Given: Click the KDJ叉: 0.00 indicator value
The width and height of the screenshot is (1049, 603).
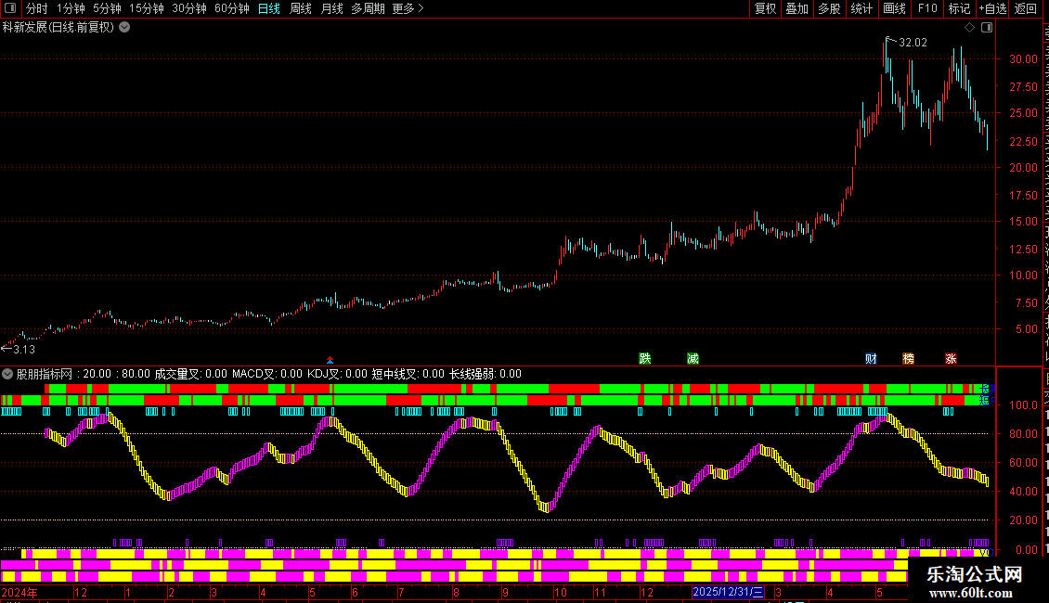Looking at the screenshot, I should click(x=337, y=374).
